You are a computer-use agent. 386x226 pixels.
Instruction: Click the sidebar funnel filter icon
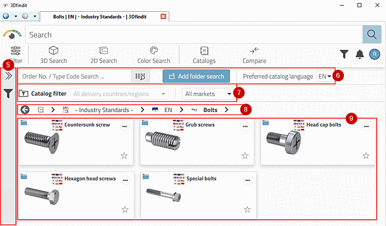click(x=8, y=93)
